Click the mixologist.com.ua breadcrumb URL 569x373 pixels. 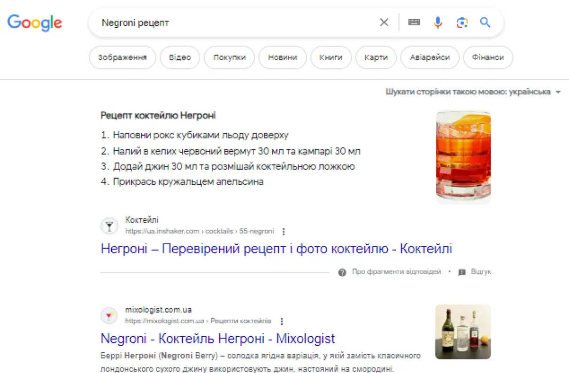coord(198,321)
